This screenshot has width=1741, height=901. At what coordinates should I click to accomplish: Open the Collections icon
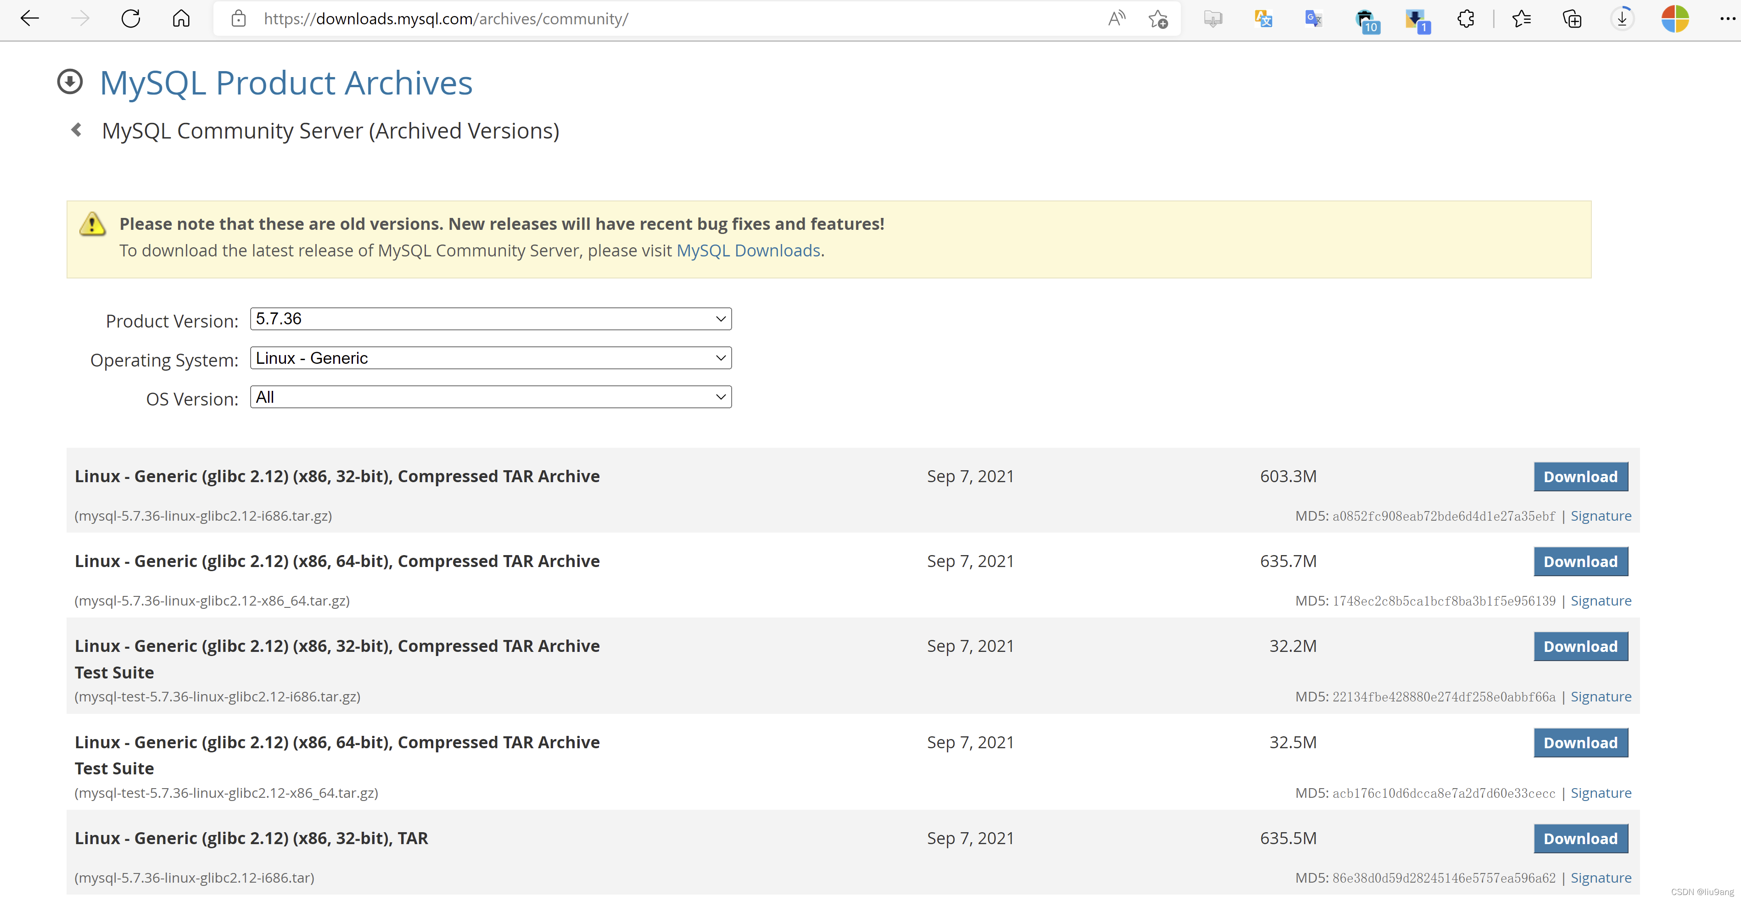tap(1572, 19)
